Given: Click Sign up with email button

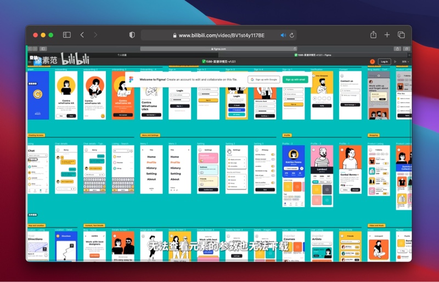Looking at the screenshot, I should point(295,79).
